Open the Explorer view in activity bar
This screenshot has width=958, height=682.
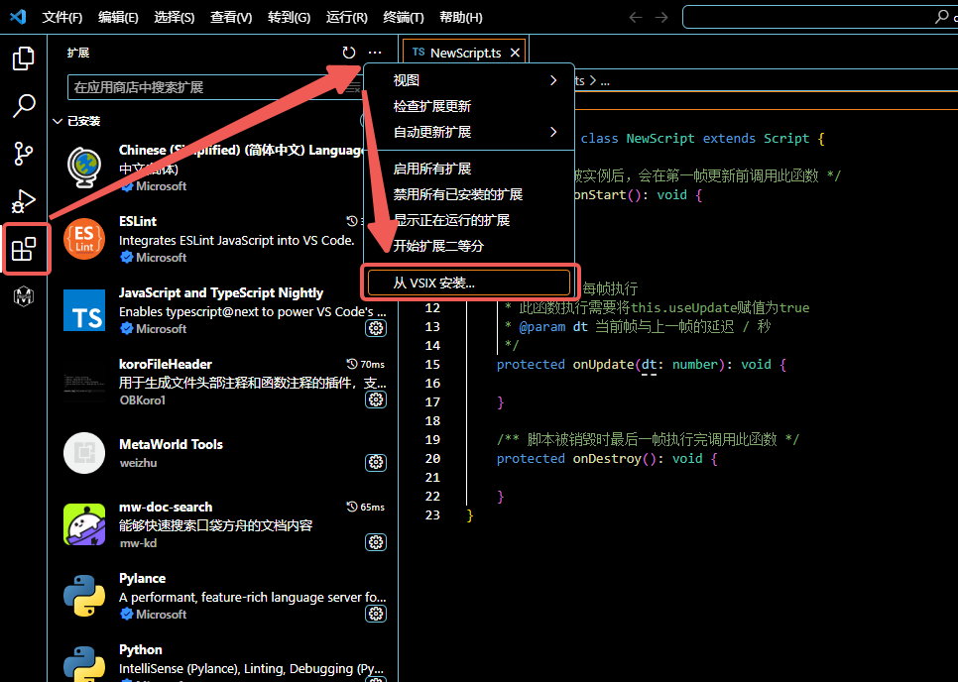click(x=23, y=58)
